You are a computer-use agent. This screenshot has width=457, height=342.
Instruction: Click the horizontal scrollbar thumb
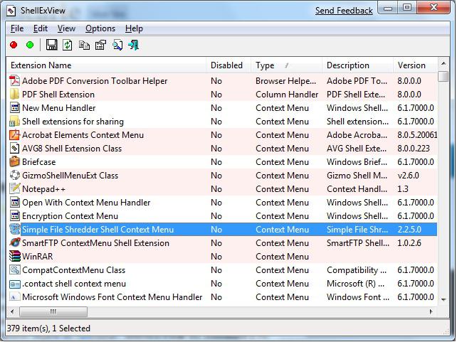(x=53, y=311)
